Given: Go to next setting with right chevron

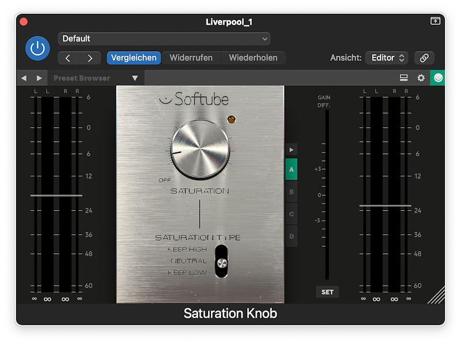Looking at the screenshot, I should [90, 58].
